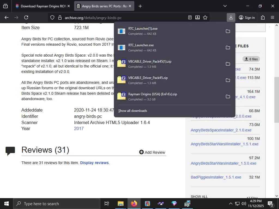This screenshot has width=279, height=209.
Task: Open VBCABLE_Driver_Pack45.zip download entry
Action: 169,80
